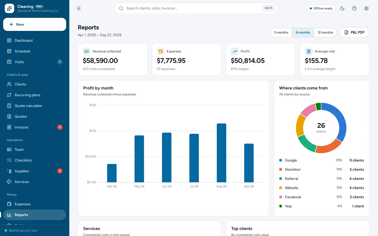Click the "$58,590.00" revenue value
The width and height of the screenshot is (378, 236).
click(x=100, y=61)
